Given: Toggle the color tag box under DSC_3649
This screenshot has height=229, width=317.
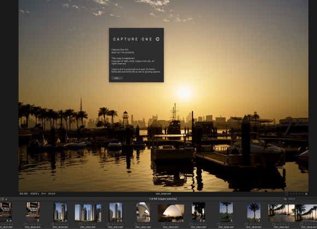Looking at the screenshot, I should [x=52, y=224].
